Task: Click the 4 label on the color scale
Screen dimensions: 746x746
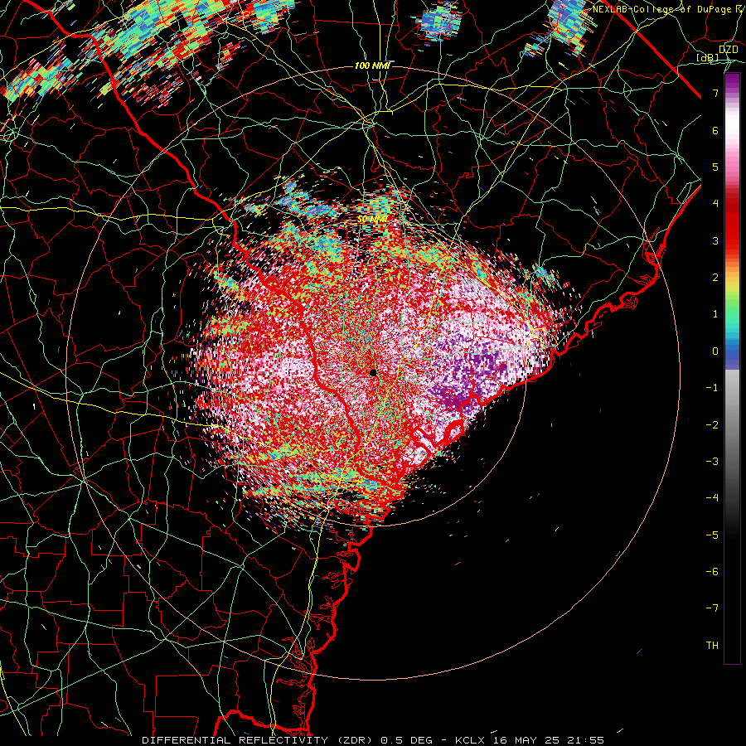Action: point(715,204)
